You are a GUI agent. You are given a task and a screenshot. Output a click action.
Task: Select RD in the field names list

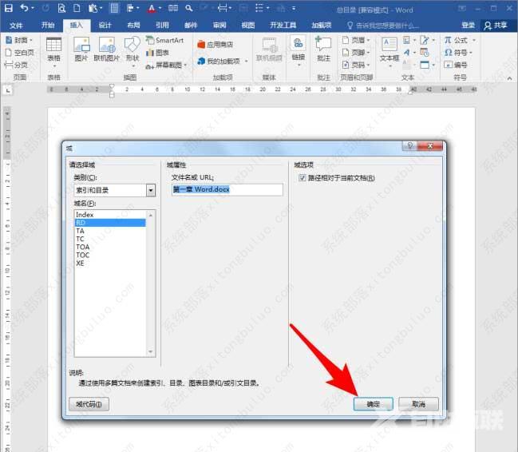pyautogui.click(x=110, y=223)
